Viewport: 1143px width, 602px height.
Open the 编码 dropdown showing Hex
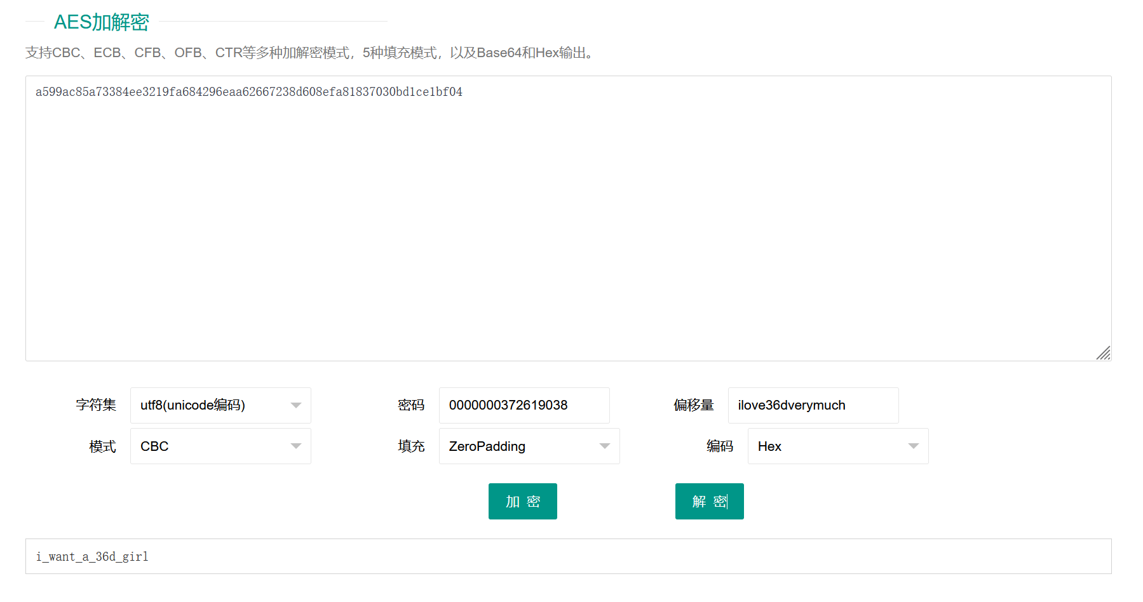point(826,446)
